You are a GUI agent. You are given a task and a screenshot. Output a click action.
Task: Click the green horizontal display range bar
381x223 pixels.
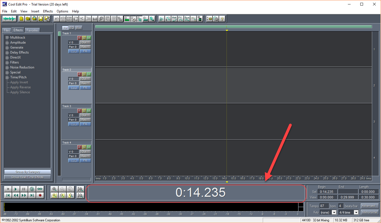(233, 27)
